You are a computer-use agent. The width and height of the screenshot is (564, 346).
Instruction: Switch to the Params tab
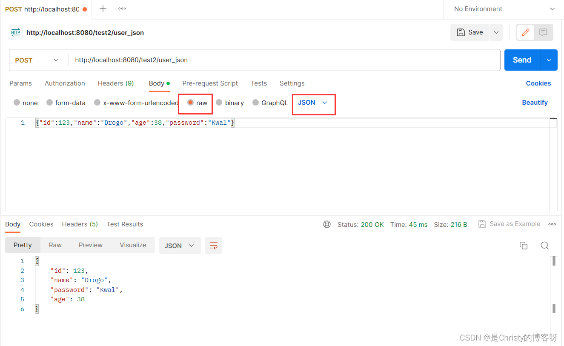click(x=20, y=83)
